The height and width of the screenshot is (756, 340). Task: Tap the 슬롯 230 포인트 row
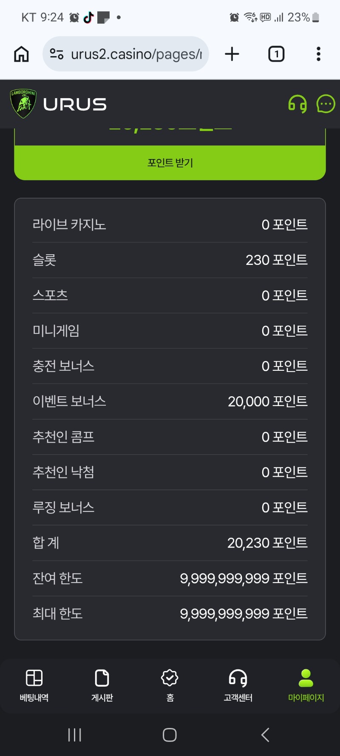[170, 260]
